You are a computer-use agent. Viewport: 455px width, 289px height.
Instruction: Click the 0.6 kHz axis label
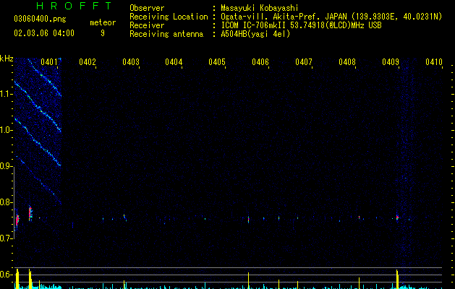pos(7,275)
